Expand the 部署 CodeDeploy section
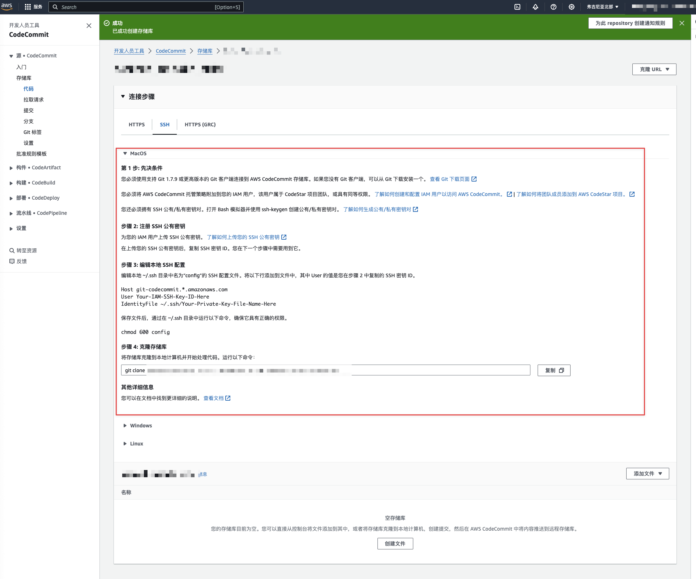Screen dimensions: 696x579 tap(11, 198)
